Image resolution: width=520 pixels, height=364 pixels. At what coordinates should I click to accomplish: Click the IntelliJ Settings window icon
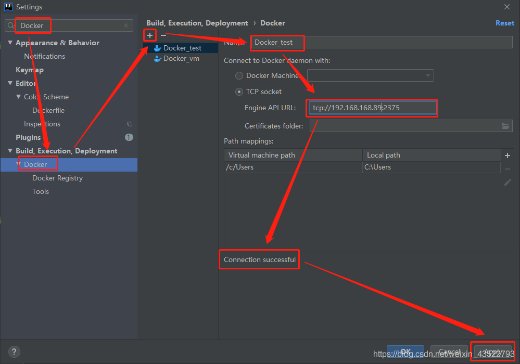click(x=8, y=7)
